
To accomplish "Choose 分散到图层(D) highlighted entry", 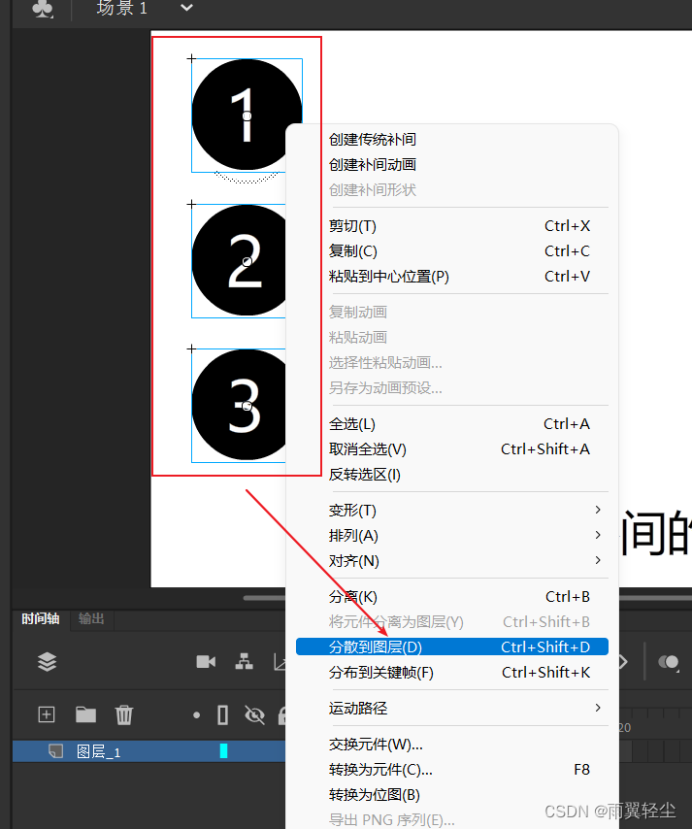I will click(452, 647).
